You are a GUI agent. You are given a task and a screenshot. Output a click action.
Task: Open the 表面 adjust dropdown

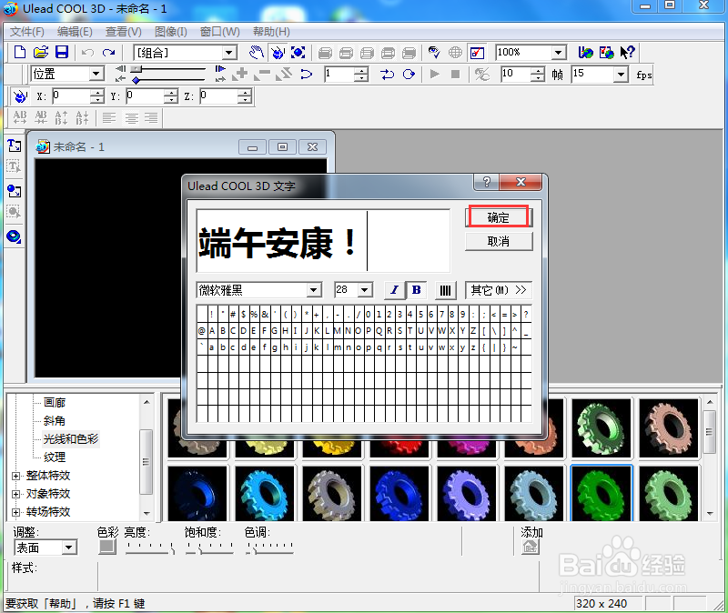(x=69, y=548)
